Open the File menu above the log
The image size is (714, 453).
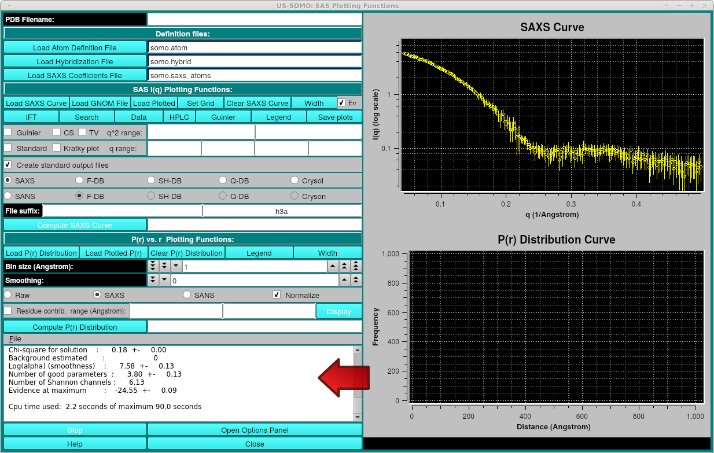(15, 338)
